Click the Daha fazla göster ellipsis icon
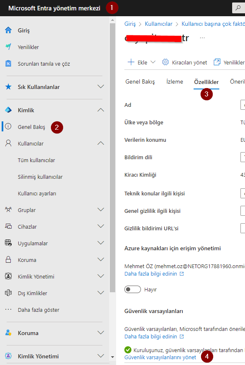Image resolution: width=245 pixels, height=365 pixels. [8, 310]
